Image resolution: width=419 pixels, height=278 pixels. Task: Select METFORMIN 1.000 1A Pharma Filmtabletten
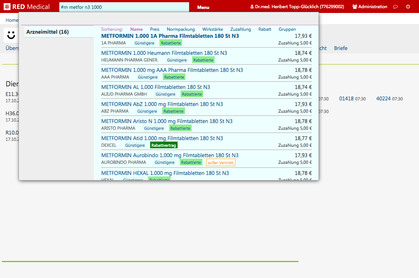pyautogui.click(x=170, y=36)
